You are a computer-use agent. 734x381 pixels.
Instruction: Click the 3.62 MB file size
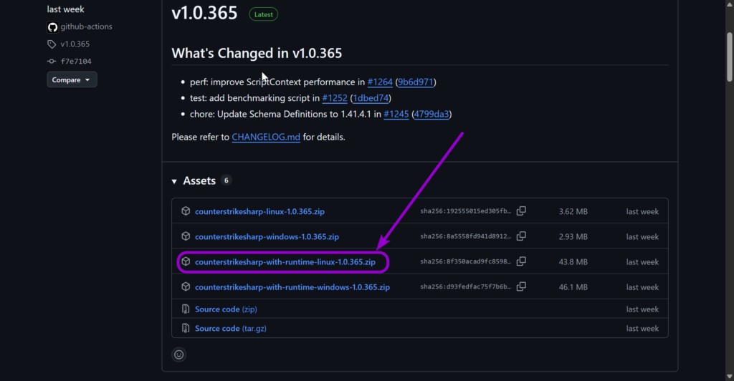click(573, 211)
